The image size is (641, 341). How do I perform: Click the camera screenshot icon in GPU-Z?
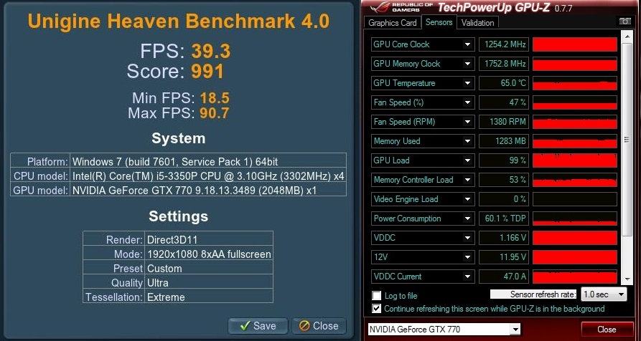(625, 22)
